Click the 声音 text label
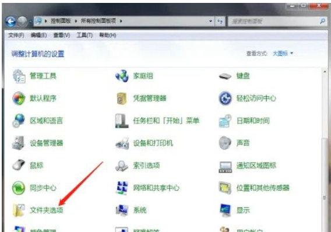 243,143
